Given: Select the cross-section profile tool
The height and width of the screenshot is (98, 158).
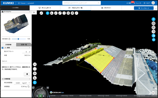Looking at the screenshot, I should point(76,13).
